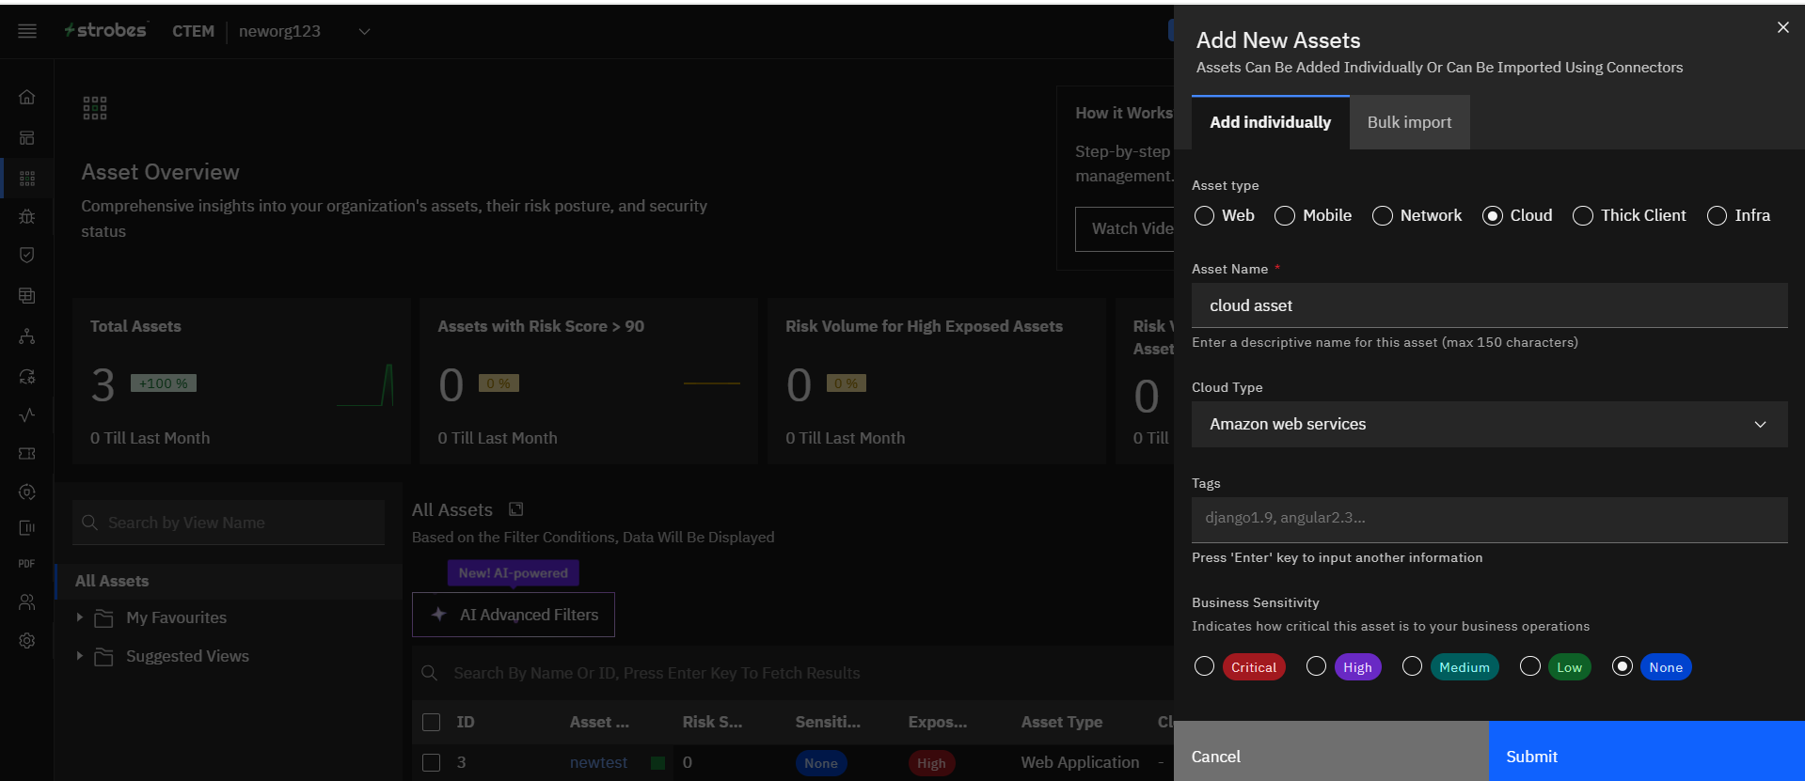Open AI Advanced Filters

(x=514, y=615)
